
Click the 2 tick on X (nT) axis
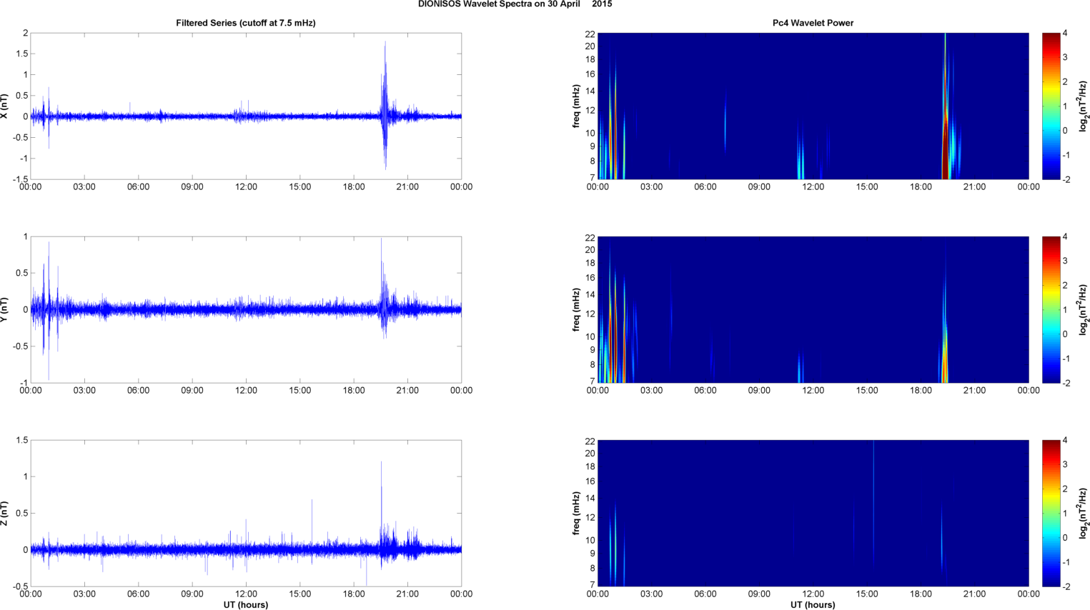25,33
